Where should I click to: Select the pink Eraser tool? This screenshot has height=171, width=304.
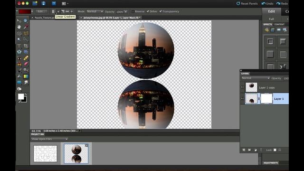(26, 64)
